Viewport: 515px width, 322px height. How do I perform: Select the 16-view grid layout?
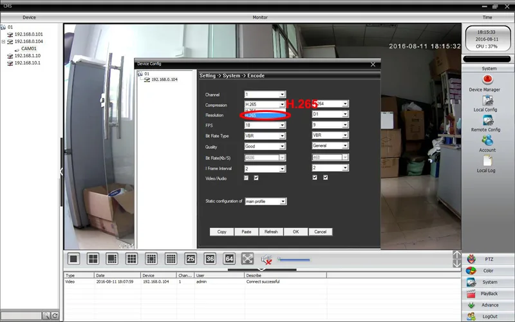tap(151, 259)
